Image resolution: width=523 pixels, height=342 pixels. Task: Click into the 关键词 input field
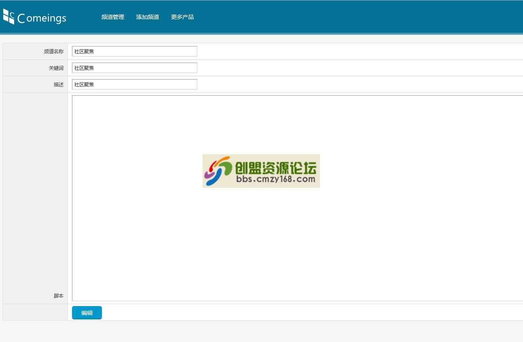pos(135,68)
